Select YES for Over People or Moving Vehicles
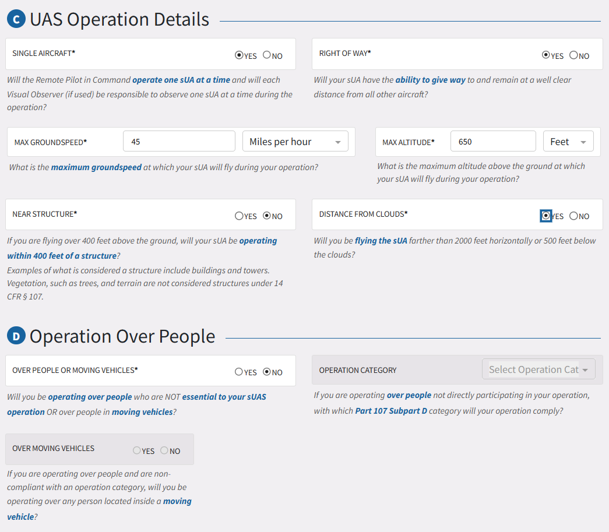Viewport: 609px width, 532px height. pos(239,372)
